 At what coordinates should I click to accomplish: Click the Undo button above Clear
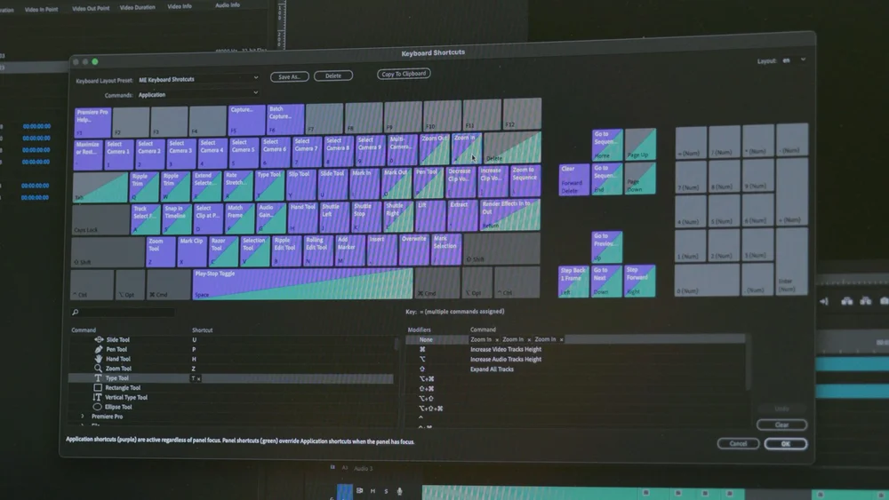781,409
